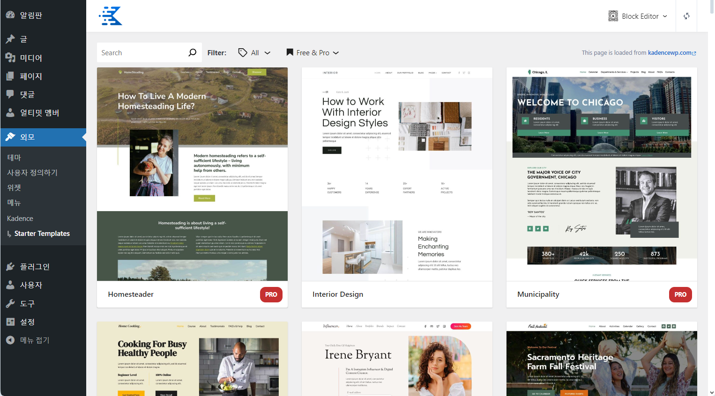This screenshot has width=715, height=396.
Task: Open the Irene Bryant Influencer template
Action: (x=397, y=359)
